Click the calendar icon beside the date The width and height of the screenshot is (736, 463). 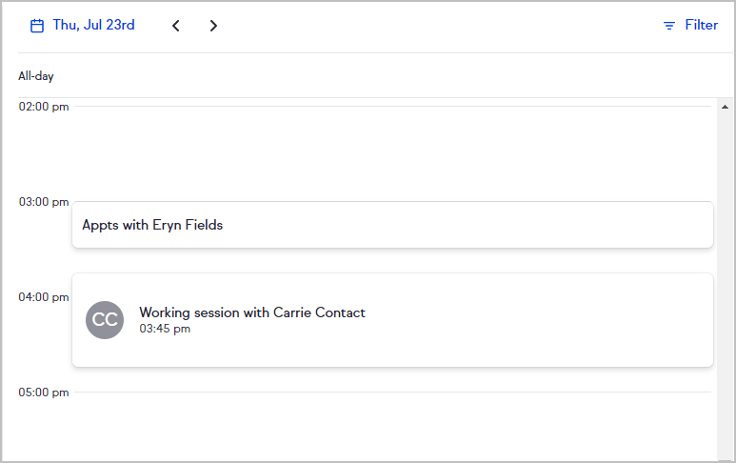[37, 26]
